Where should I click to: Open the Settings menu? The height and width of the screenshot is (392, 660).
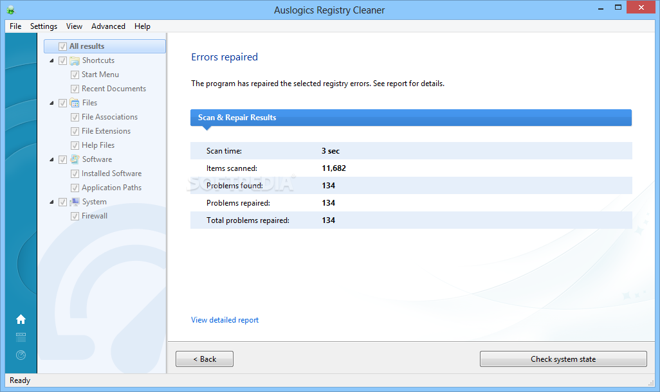[x=44, y=26]
